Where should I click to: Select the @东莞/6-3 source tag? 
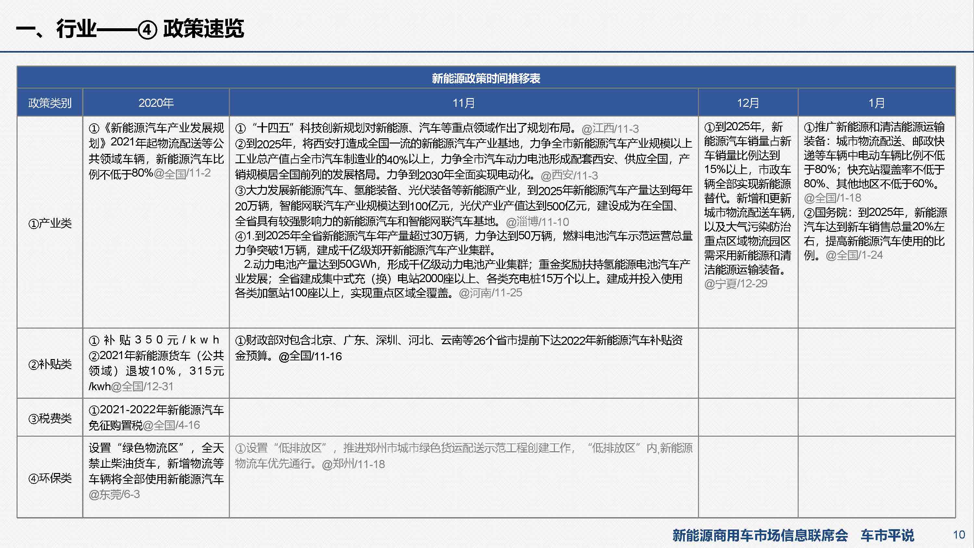(x=114, y=494)
